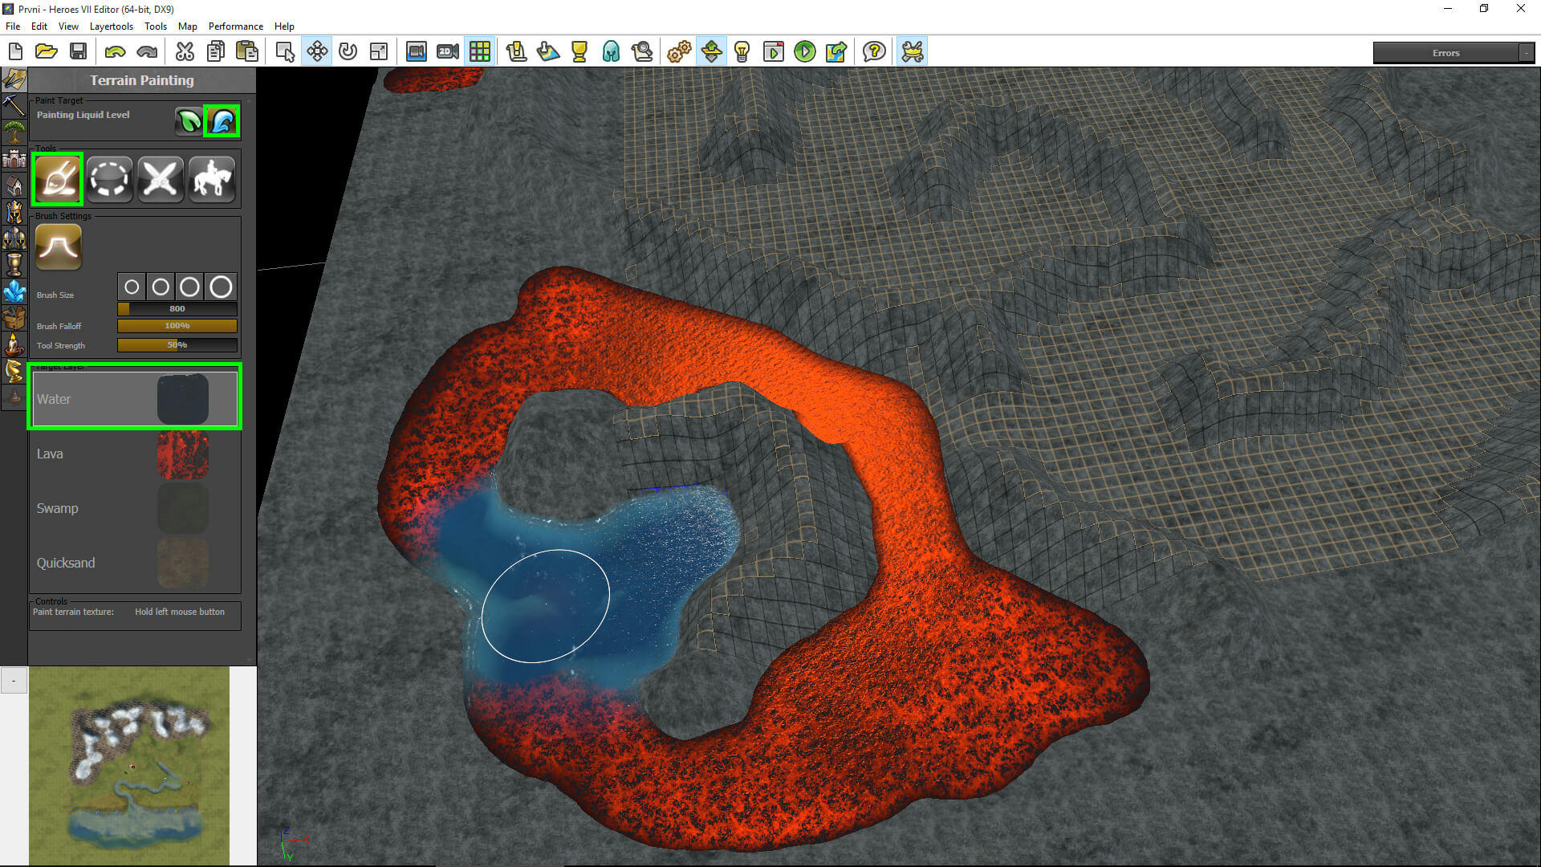This screenshot has width=1541, height=867.
Task: Click the minimap thumbnail
Action: click(129, 765)
